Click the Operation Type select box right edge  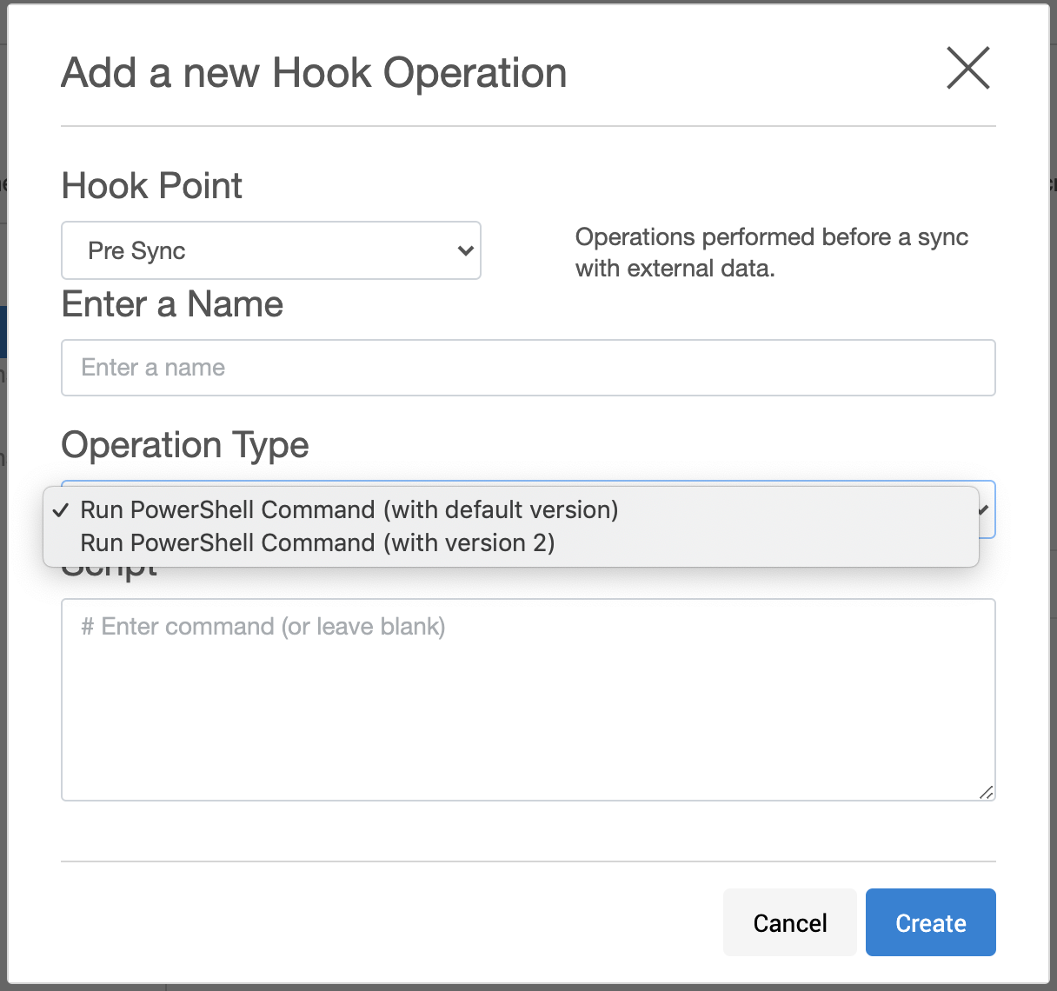click(989, 526)
